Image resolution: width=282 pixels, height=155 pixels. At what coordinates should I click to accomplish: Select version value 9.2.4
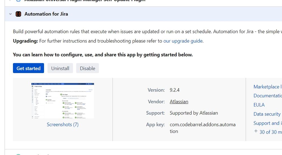tap(175, 90)
